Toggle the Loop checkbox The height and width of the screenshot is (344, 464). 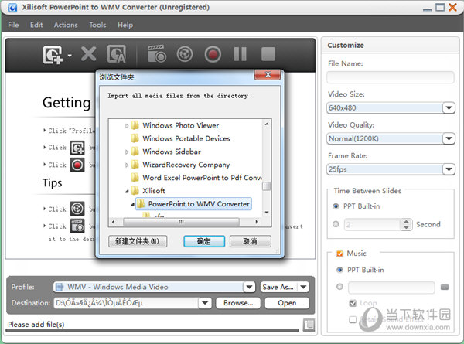pyautogui.click(x=353, y=303)
